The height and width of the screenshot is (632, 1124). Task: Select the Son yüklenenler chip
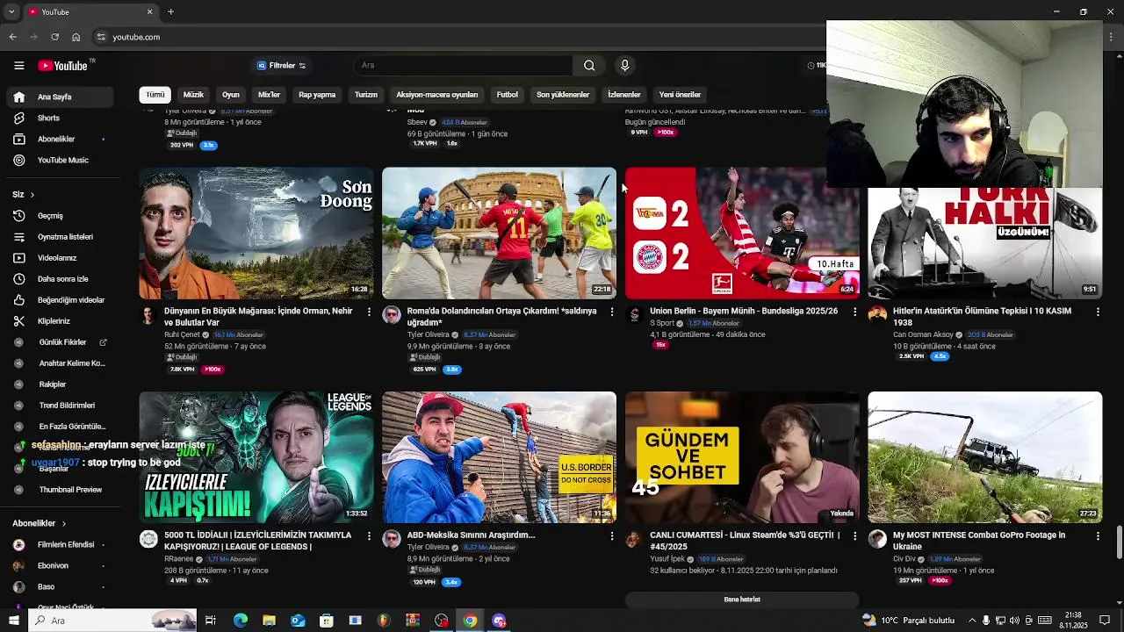563,95
